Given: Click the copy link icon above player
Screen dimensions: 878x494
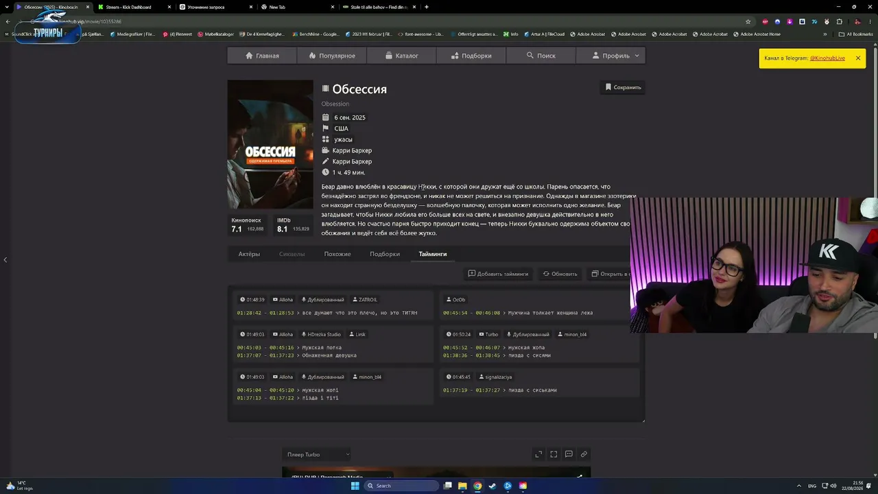Looking at the screenshot, I should point(584,454).
